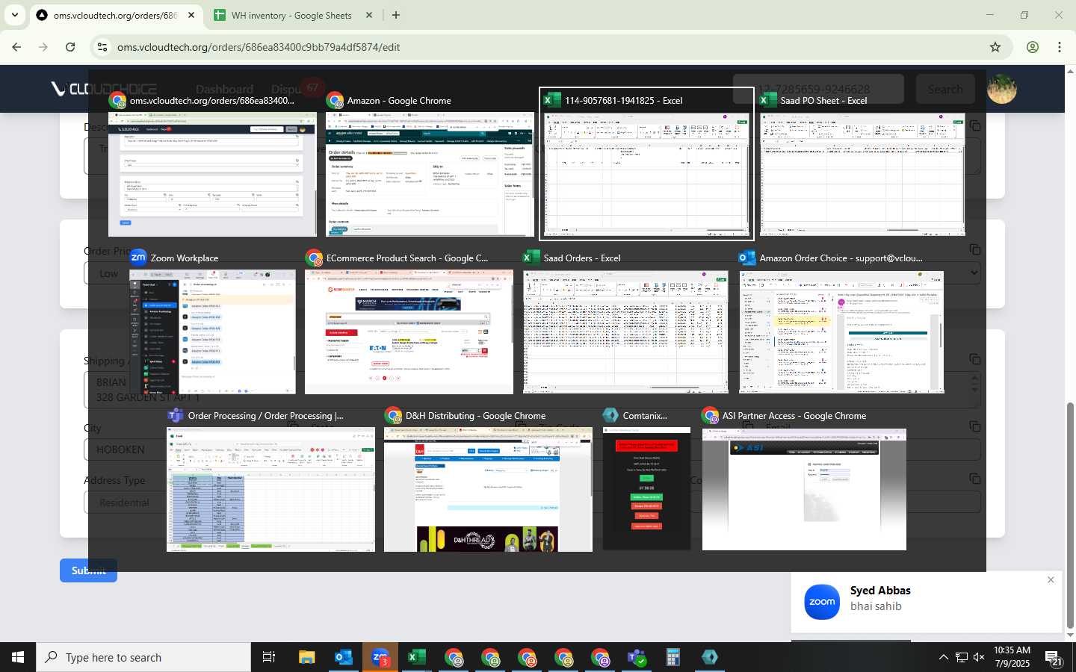Switch to the WH inventory - Google Sheets tab
Image resolution: width=1076 pixels, height=672 pixels.
click(291, 15)
